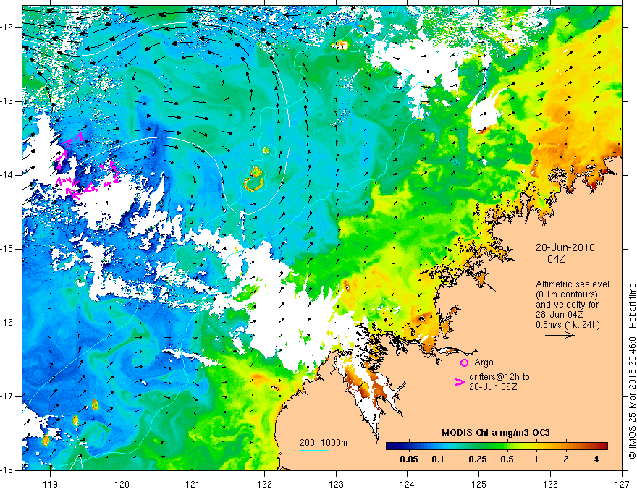
Task: Click latitude axis label '-17'
Action: [x=7, y=396]
